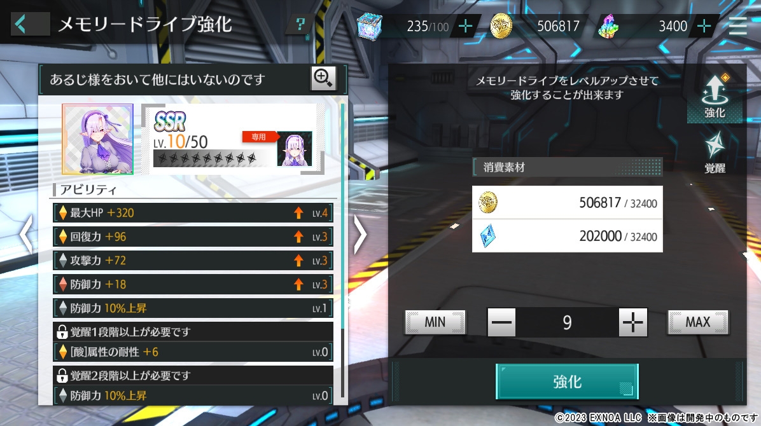Go back using the top-left arrow
Image resolution: width=761 pixels, height=426 pixels.
(30, 24)
